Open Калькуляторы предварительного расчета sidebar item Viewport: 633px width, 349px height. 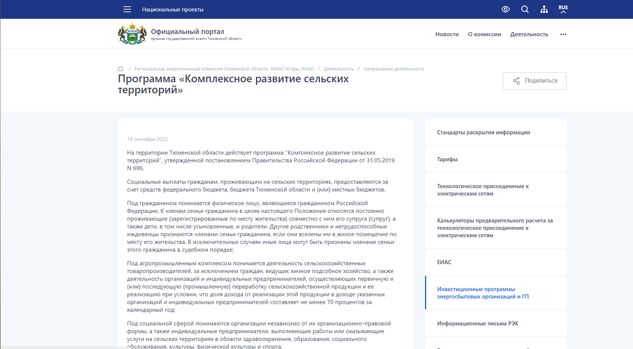(x=495, y=228)
